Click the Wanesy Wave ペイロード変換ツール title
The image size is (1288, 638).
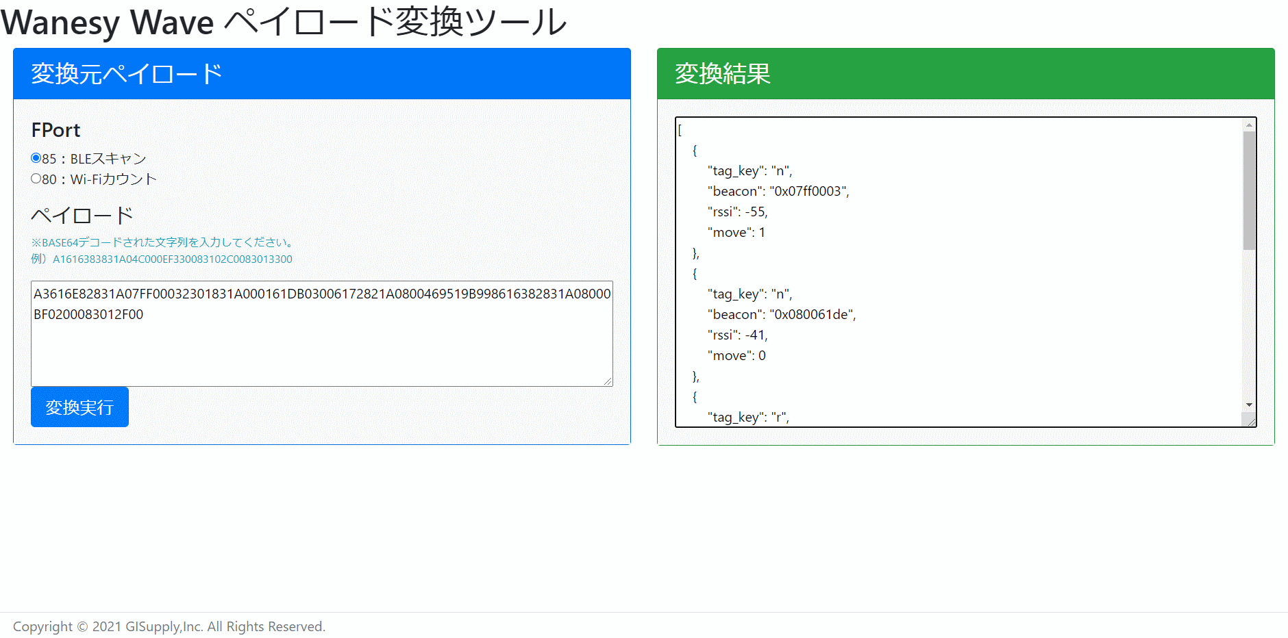284,22
